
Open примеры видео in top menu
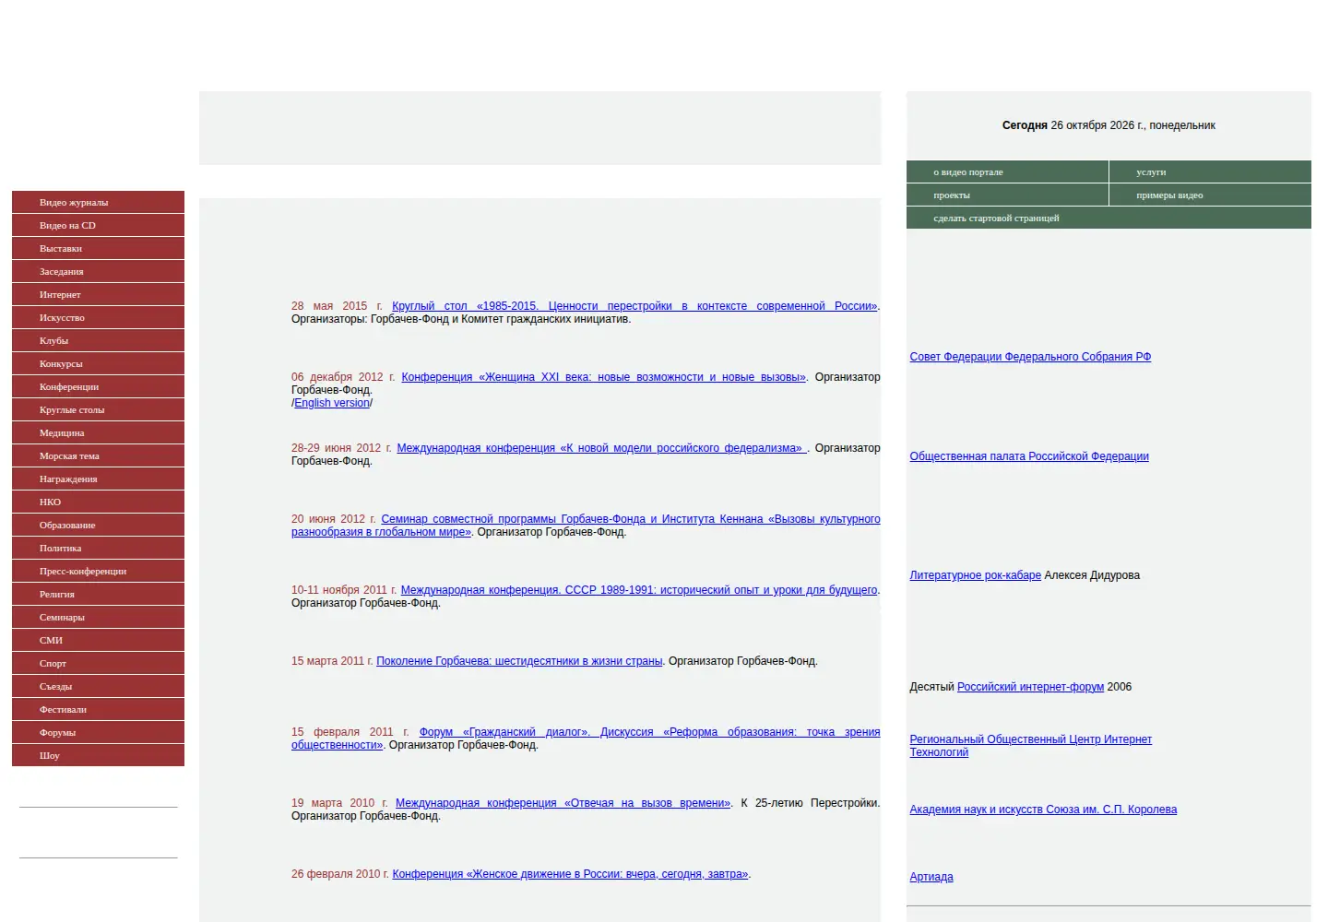pyautogui.click(x=1210, y=195)
